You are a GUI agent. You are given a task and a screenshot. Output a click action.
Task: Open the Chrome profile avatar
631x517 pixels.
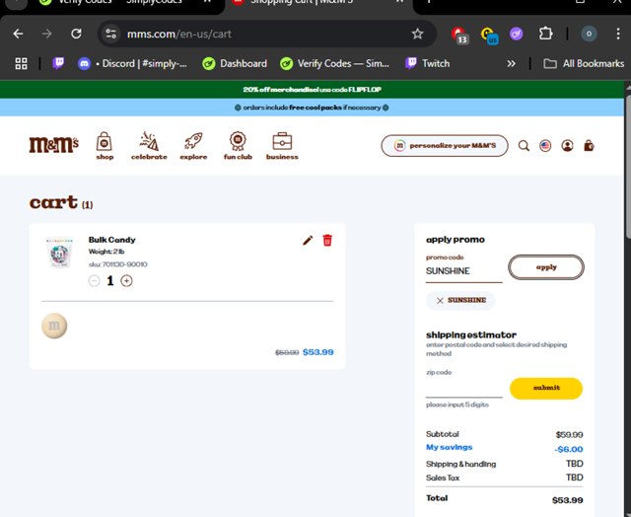pyautogui.click(x=589, y=34)
